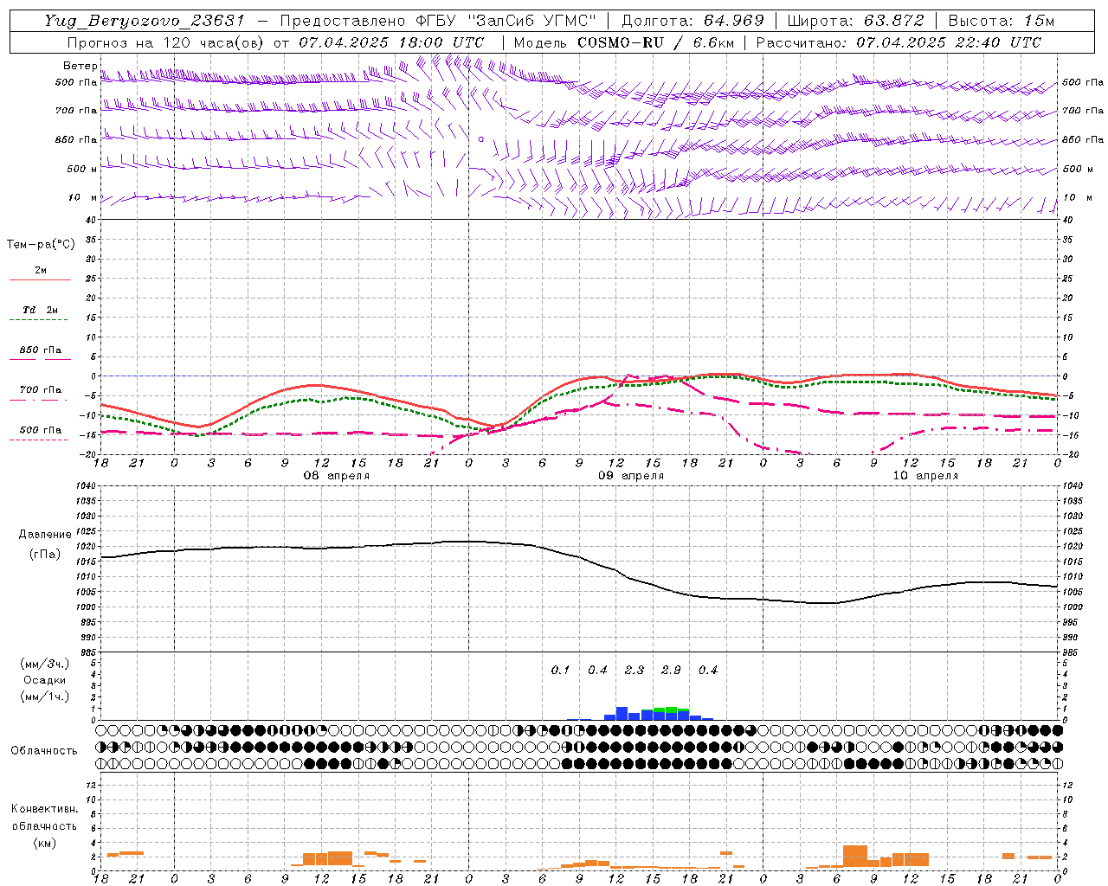Image resolution: width=1108 pixels, height=886 pixels.
Task: Click the (мм/1ч.) units label
Action: (x=44, y=697)
